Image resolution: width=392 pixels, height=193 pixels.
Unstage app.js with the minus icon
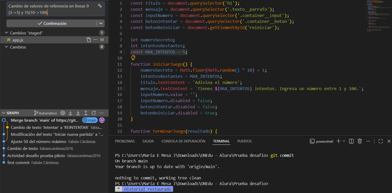tap(95, 40)
